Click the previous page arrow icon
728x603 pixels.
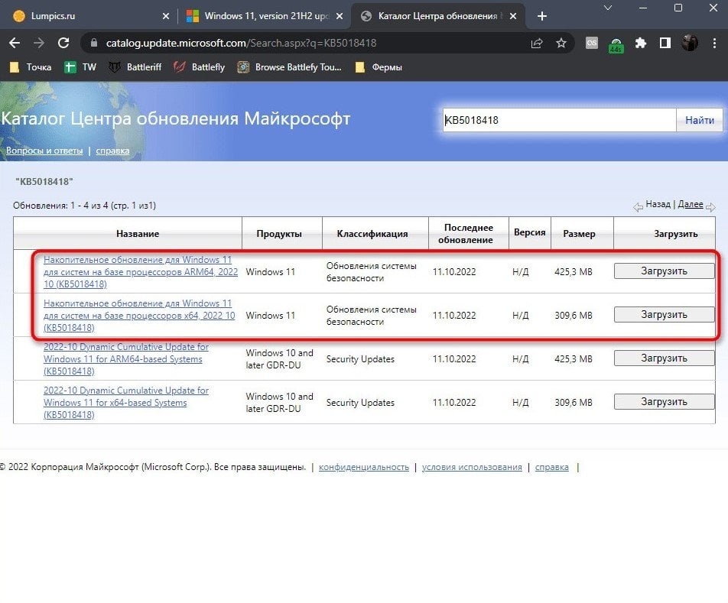tap(638, 207)
